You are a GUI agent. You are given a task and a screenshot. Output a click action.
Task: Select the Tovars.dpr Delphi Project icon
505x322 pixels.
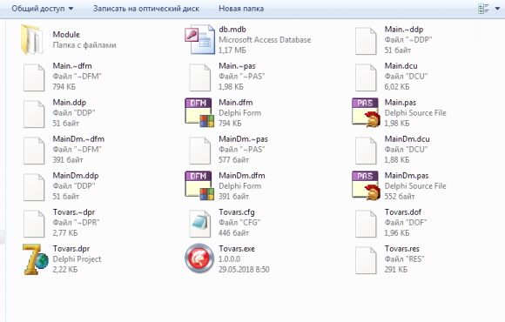(36, 259)
